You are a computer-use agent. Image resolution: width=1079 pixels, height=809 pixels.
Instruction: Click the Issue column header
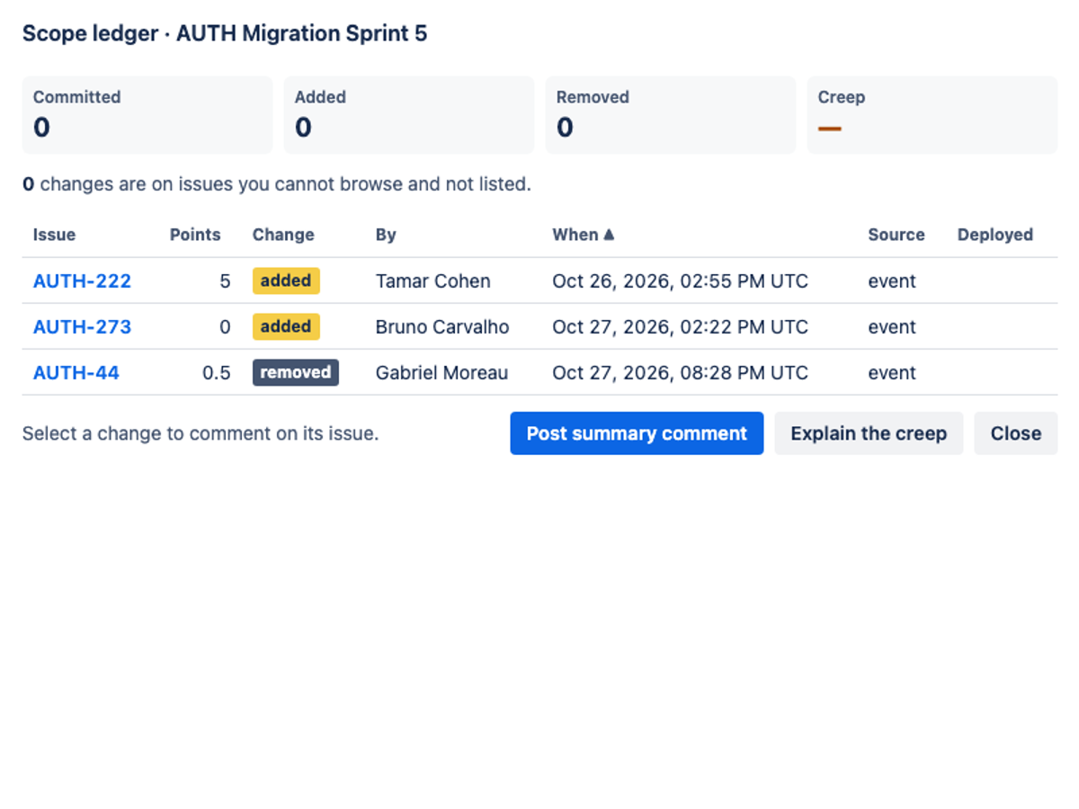coord(54,235)
